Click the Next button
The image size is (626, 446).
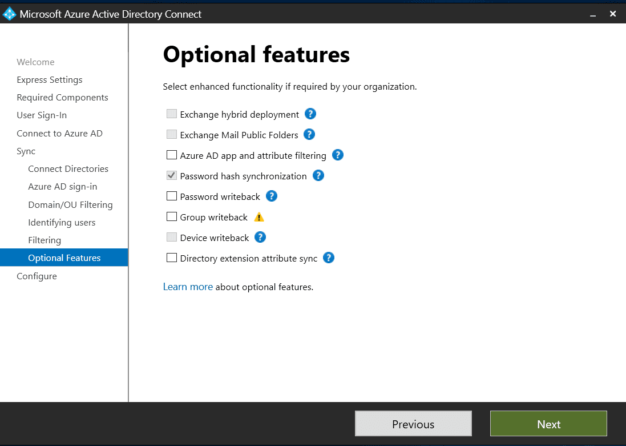(x=548, y=424)
